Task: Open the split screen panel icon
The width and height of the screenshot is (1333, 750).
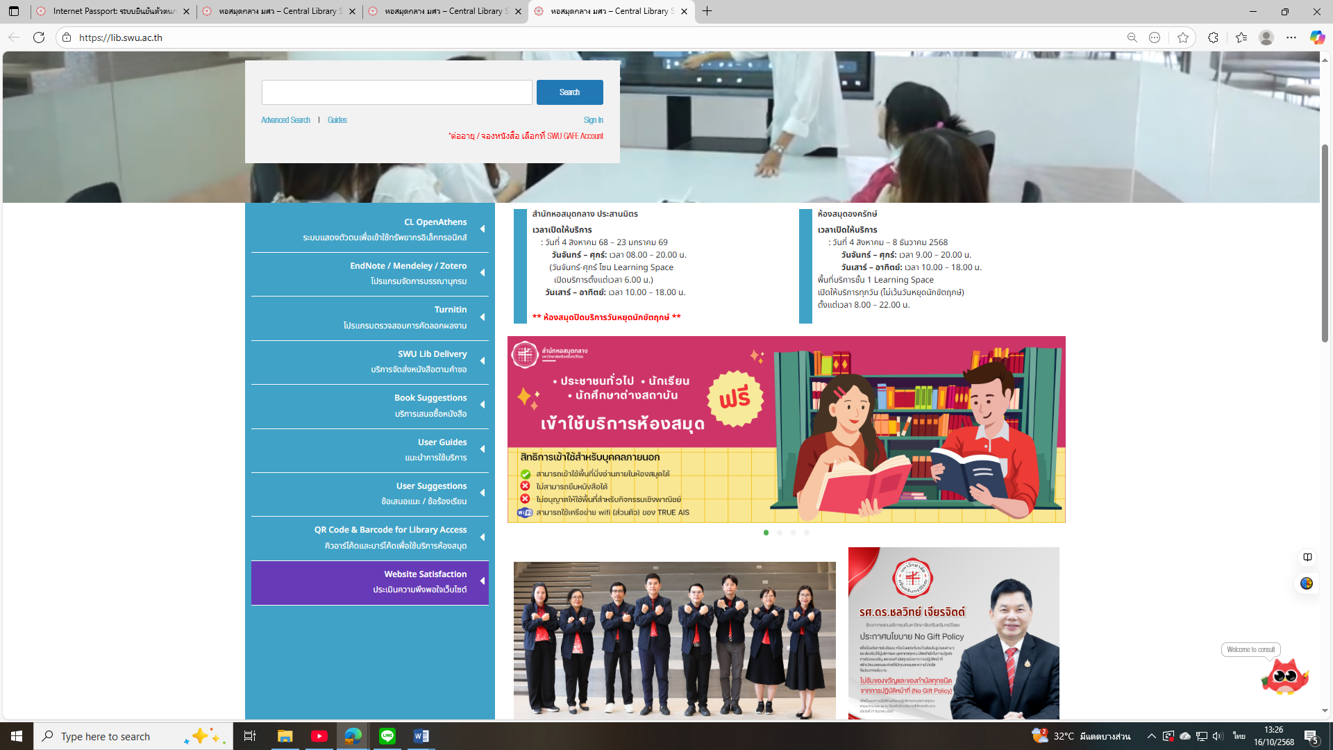Action: pyautogui.click(x=1308, y=557)
